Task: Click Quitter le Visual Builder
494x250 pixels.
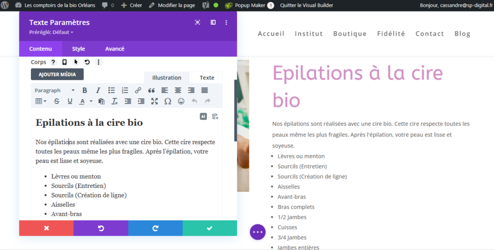Action: 306,5
